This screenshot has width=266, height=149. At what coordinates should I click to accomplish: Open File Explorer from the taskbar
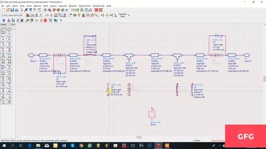pos(38,145)
